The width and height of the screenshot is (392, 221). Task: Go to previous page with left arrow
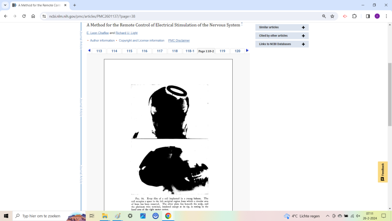tap(89, 51)
